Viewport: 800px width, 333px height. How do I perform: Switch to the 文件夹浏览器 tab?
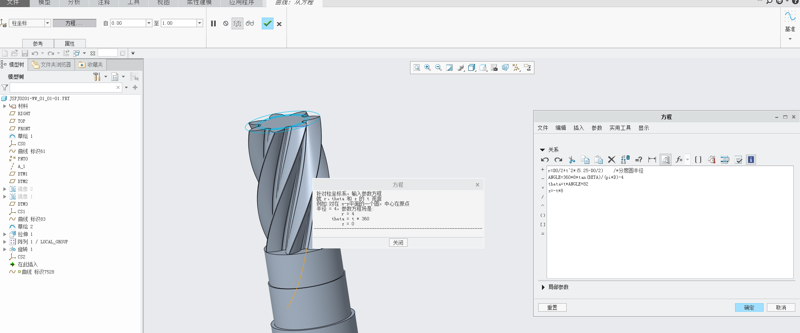click(x=52, y=65)
